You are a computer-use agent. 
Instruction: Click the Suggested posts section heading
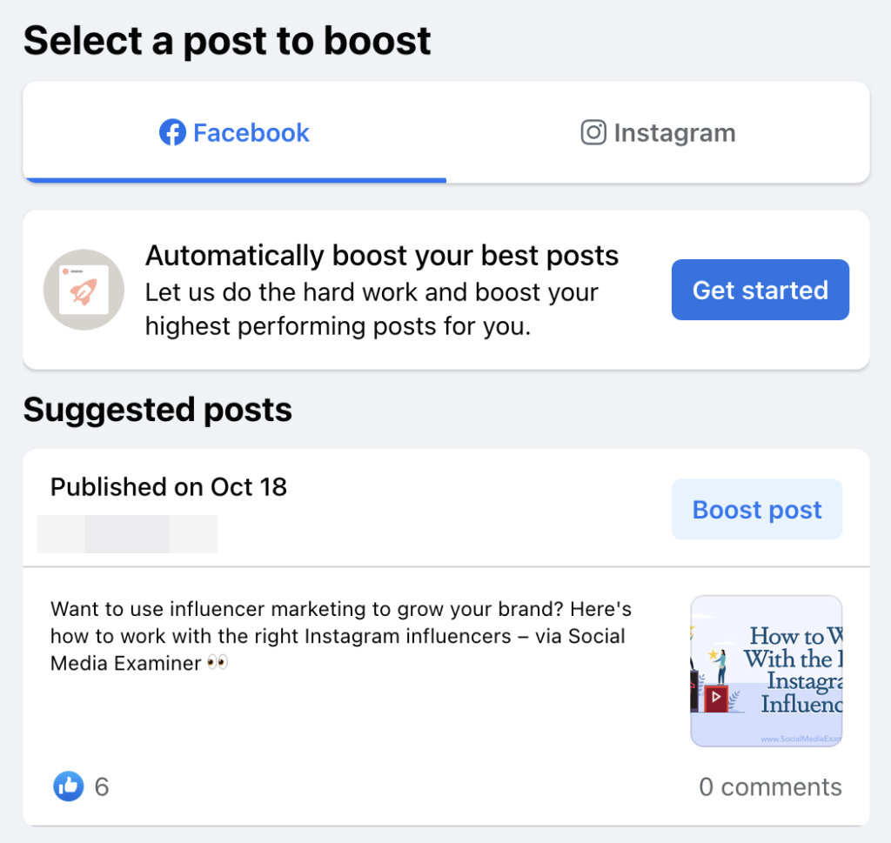158,409
